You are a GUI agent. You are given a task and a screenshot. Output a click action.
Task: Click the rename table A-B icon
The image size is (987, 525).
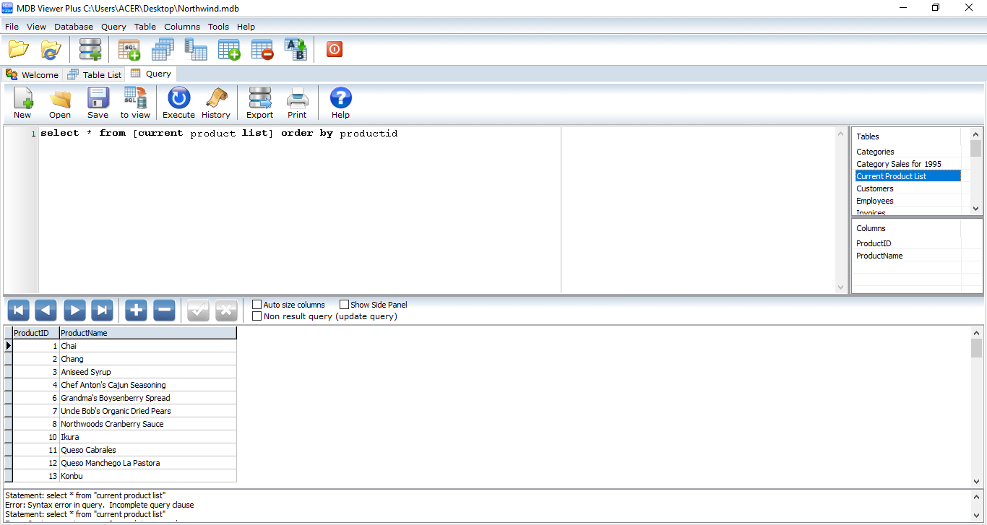pos(296,49)
